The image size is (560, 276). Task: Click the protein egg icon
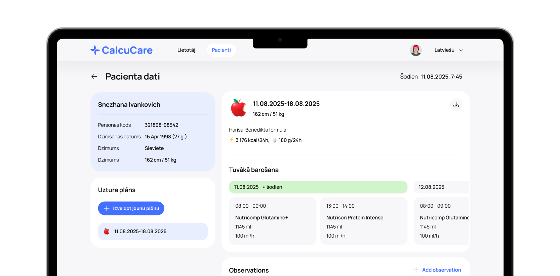[275, 140]
